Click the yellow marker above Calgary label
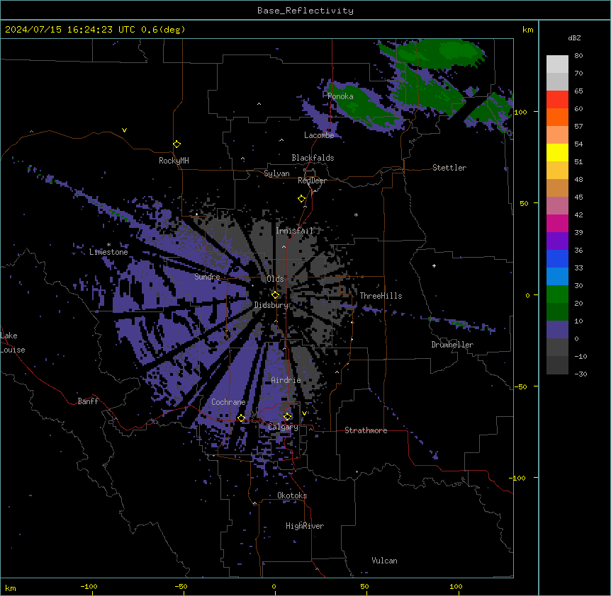The height and width of the screenshot is (596, 611). [287, 417]
